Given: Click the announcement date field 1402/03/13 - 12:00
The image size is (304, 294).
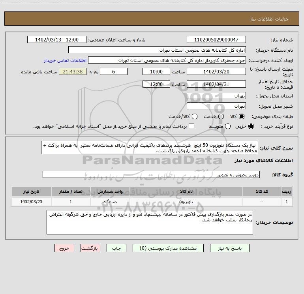Looking at the screenshot, I should [x=57, y=39].
